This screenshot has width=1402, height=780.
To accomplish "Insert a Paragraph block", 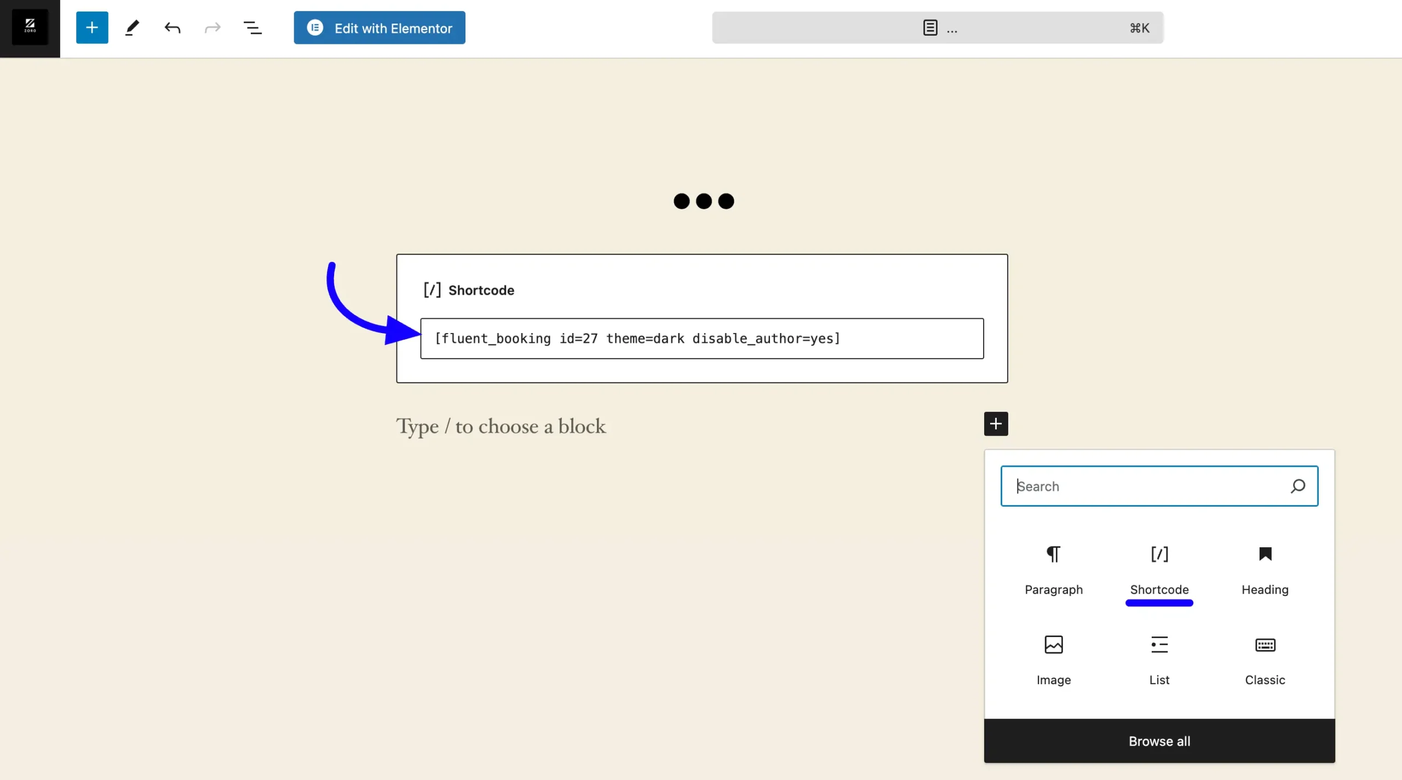I will 1054,570.
